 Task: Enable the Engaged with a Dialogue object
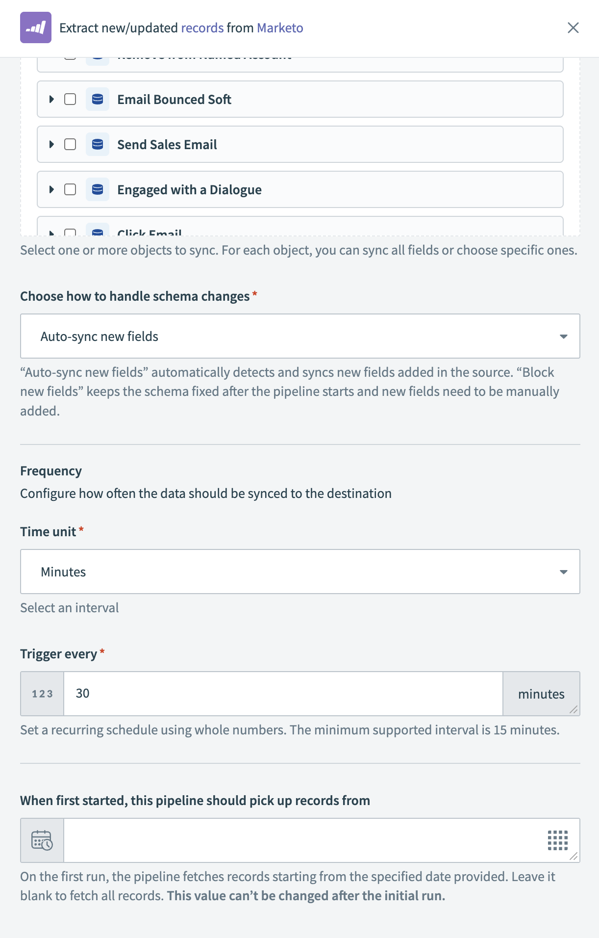point(70,189)
